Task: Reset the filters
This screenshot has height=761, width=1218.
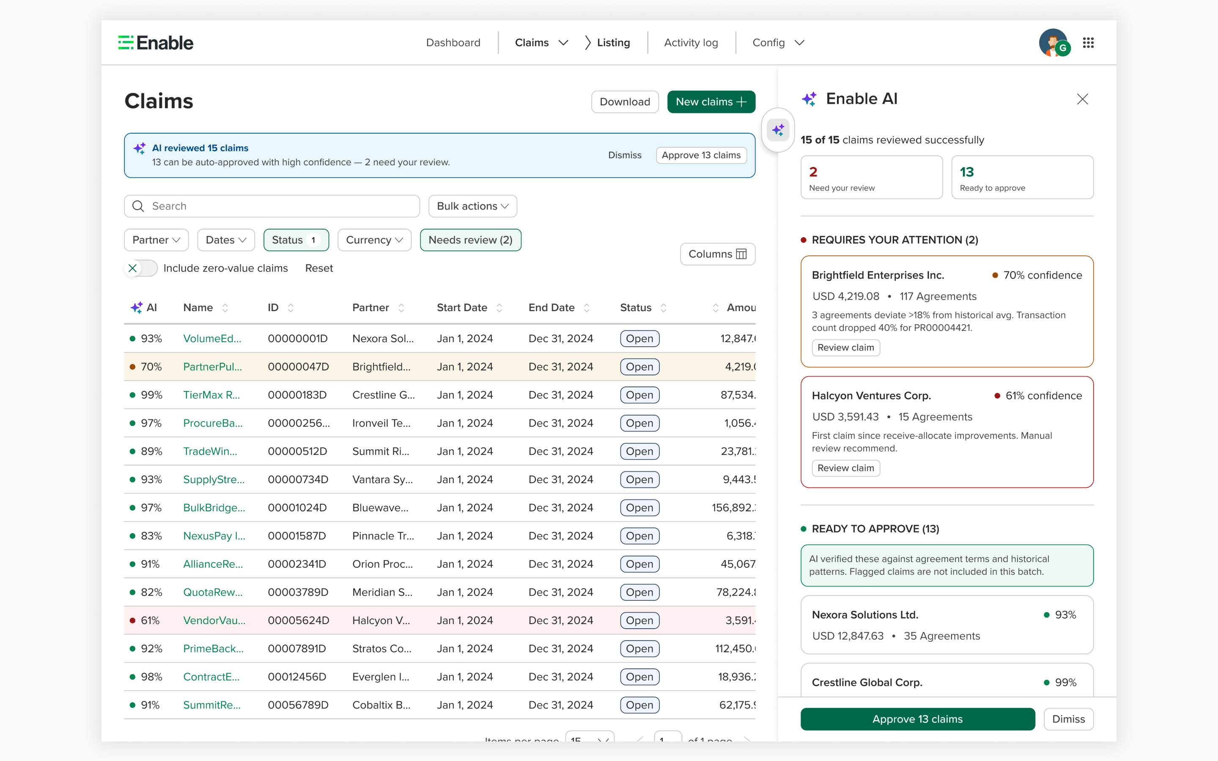Action: pyautogui.click(x=319, y=268)
